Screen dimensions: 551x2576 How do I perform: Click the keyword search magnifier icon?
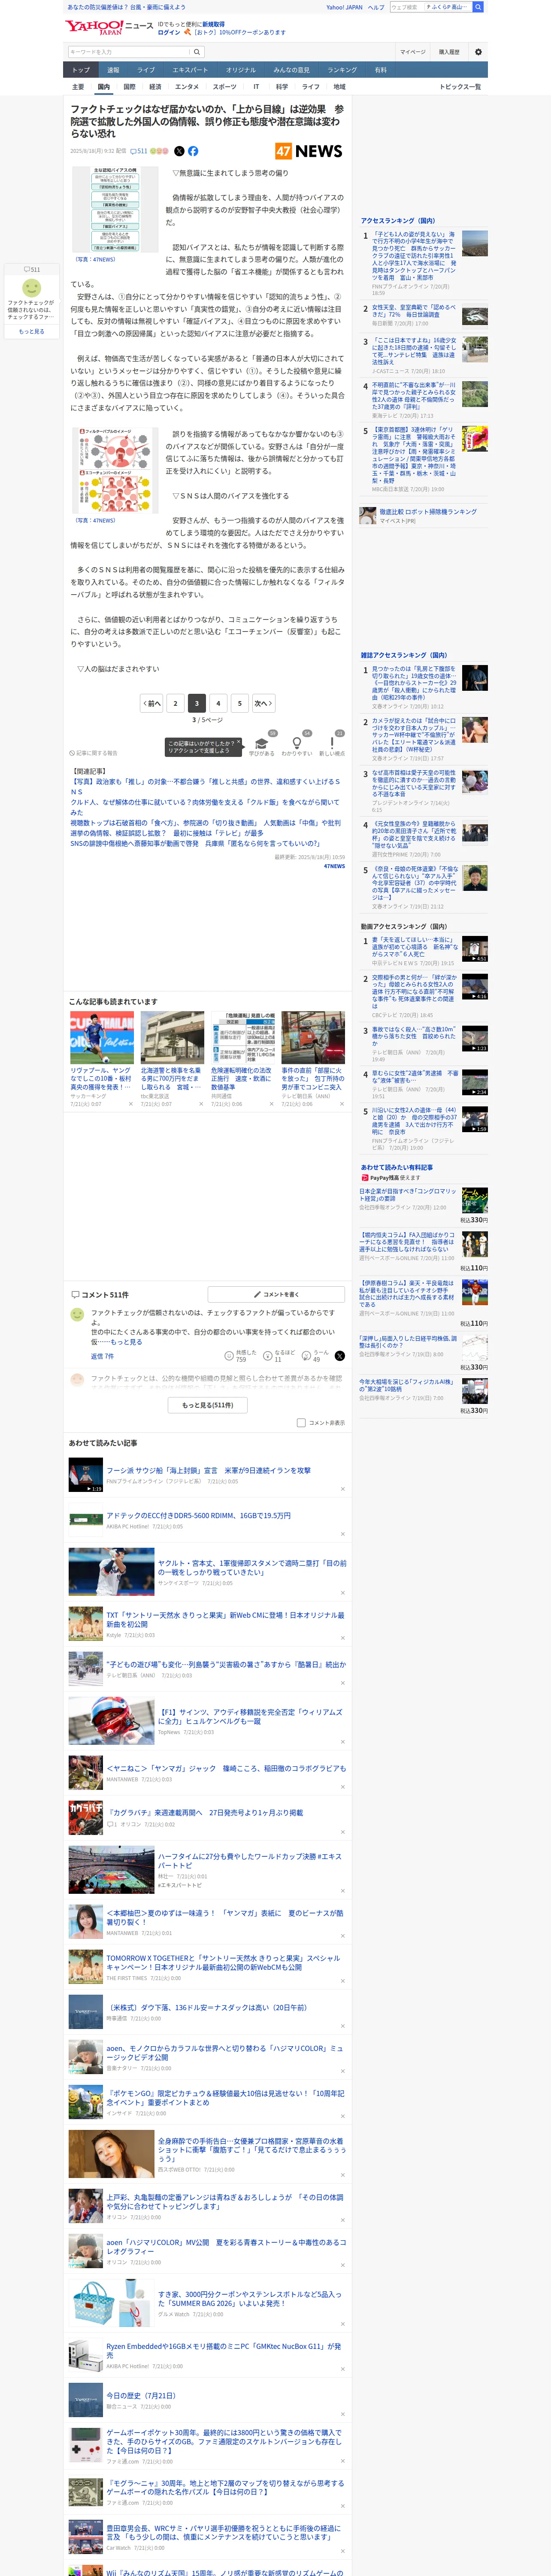(197, 52)
